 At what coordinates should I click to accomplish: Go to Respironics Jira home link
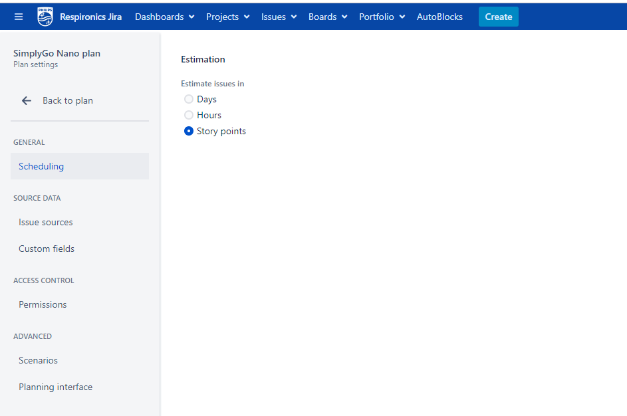tap(91, 17)
